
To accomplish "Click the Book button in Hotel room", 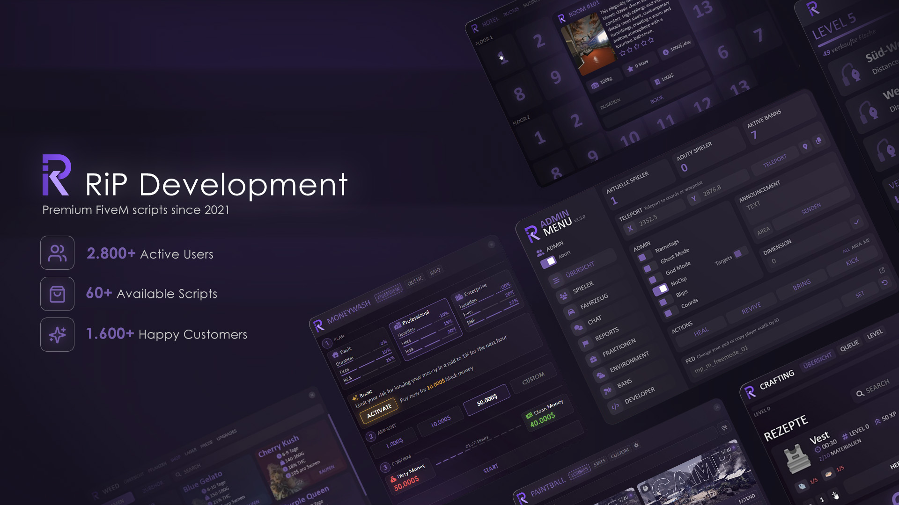I will click(657, 99).
